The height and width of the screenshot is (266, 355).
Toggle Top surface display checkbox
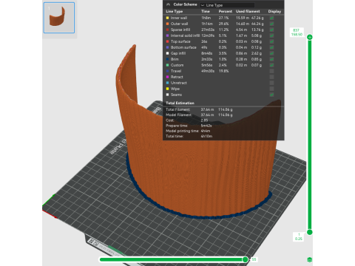click(271, 41)
